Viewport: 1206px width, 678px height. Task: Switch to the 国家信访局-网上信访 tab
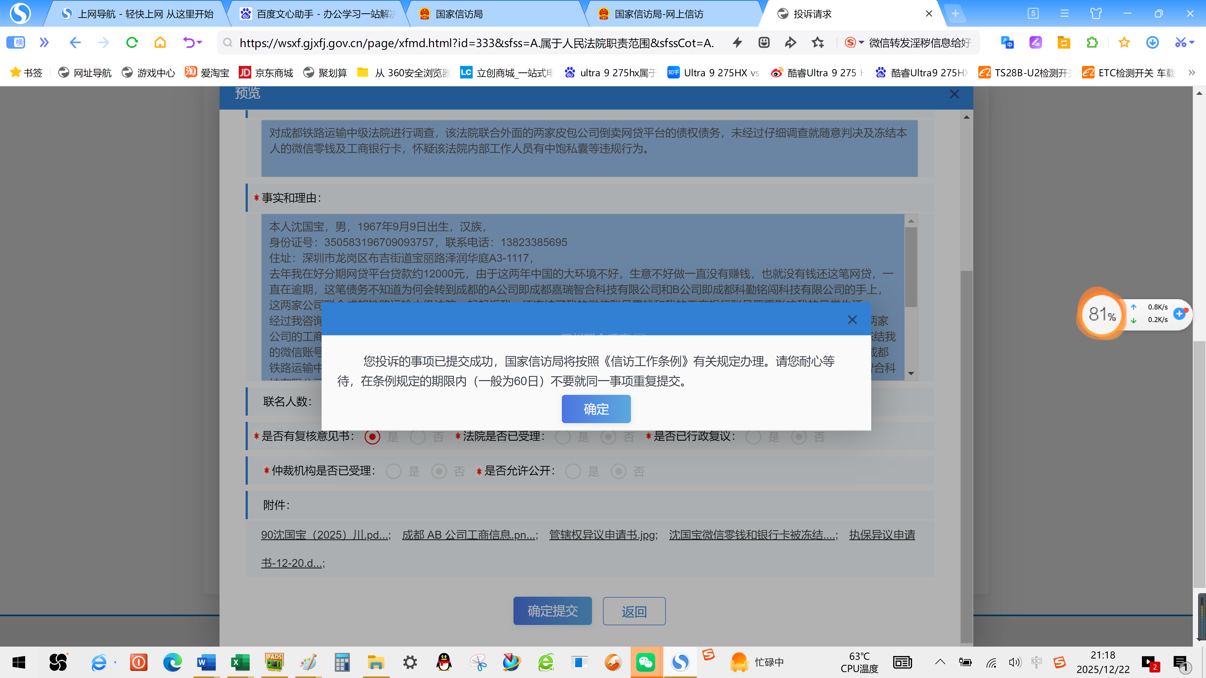[x=658, y=14]
